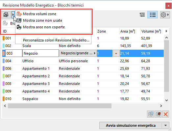Click the volume value 52,89
Viewport: 172px width, 131px height.
pos(146,38)
